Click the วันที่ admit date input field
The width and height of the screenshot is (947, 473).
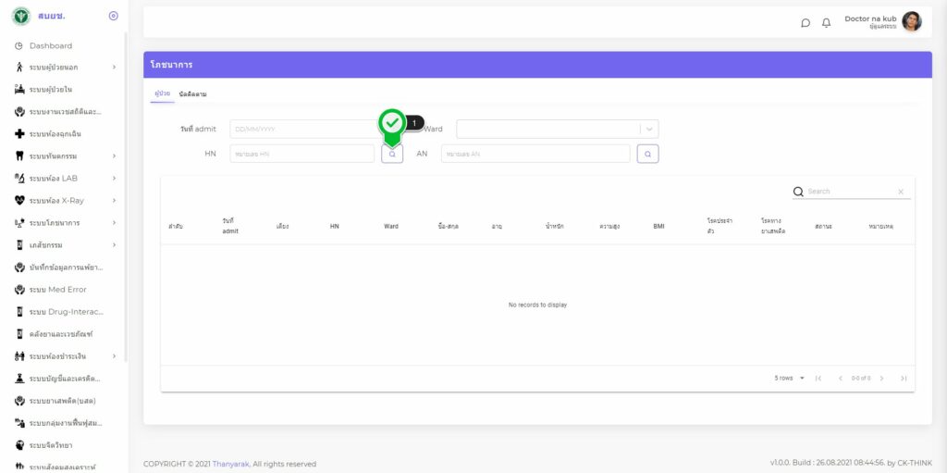(x=301, y=130)
